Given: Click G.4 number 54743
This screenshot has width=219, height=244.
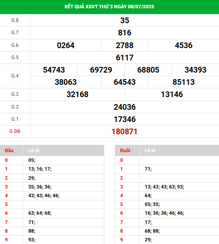Looking at the screenshot, I should click(54, 70).
